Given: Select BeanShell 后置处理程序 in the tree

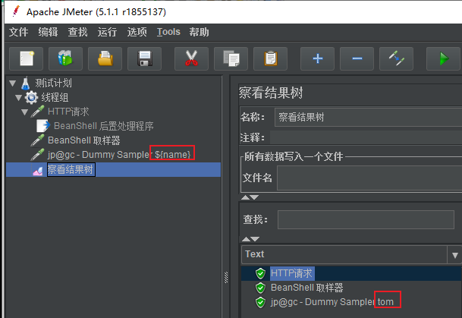Looking at the screenshot, I should click(x=103, y=126).
